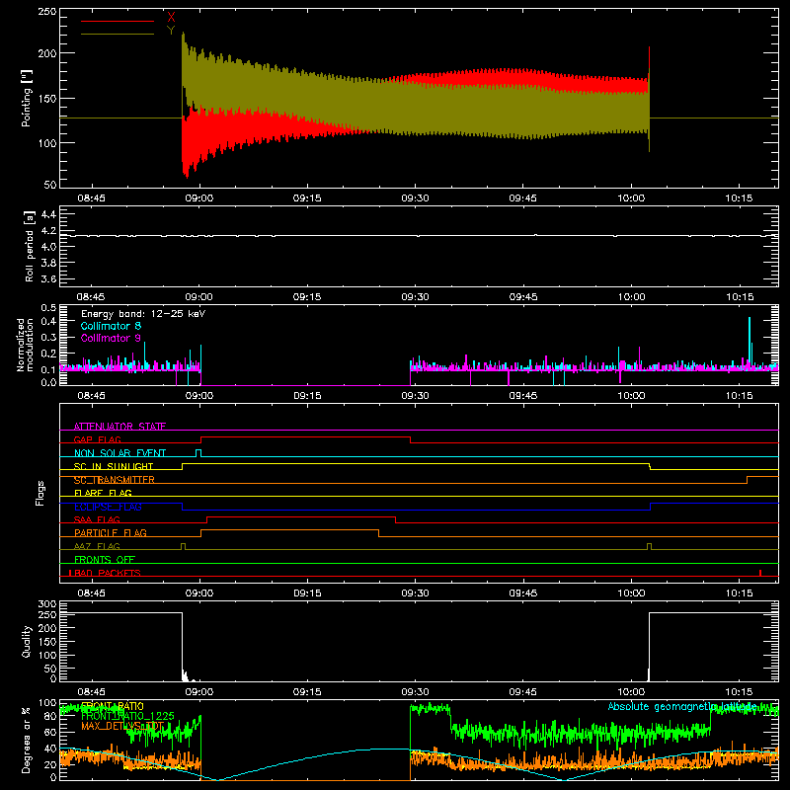Click the Flags axis title
790x790 pixels.
tap(40, 493)
